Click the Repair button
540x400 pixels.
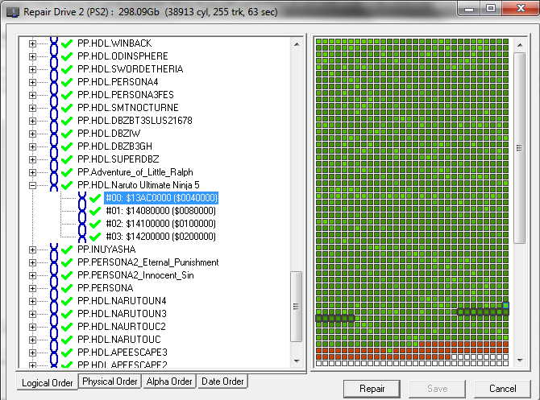tap(372, 389)
